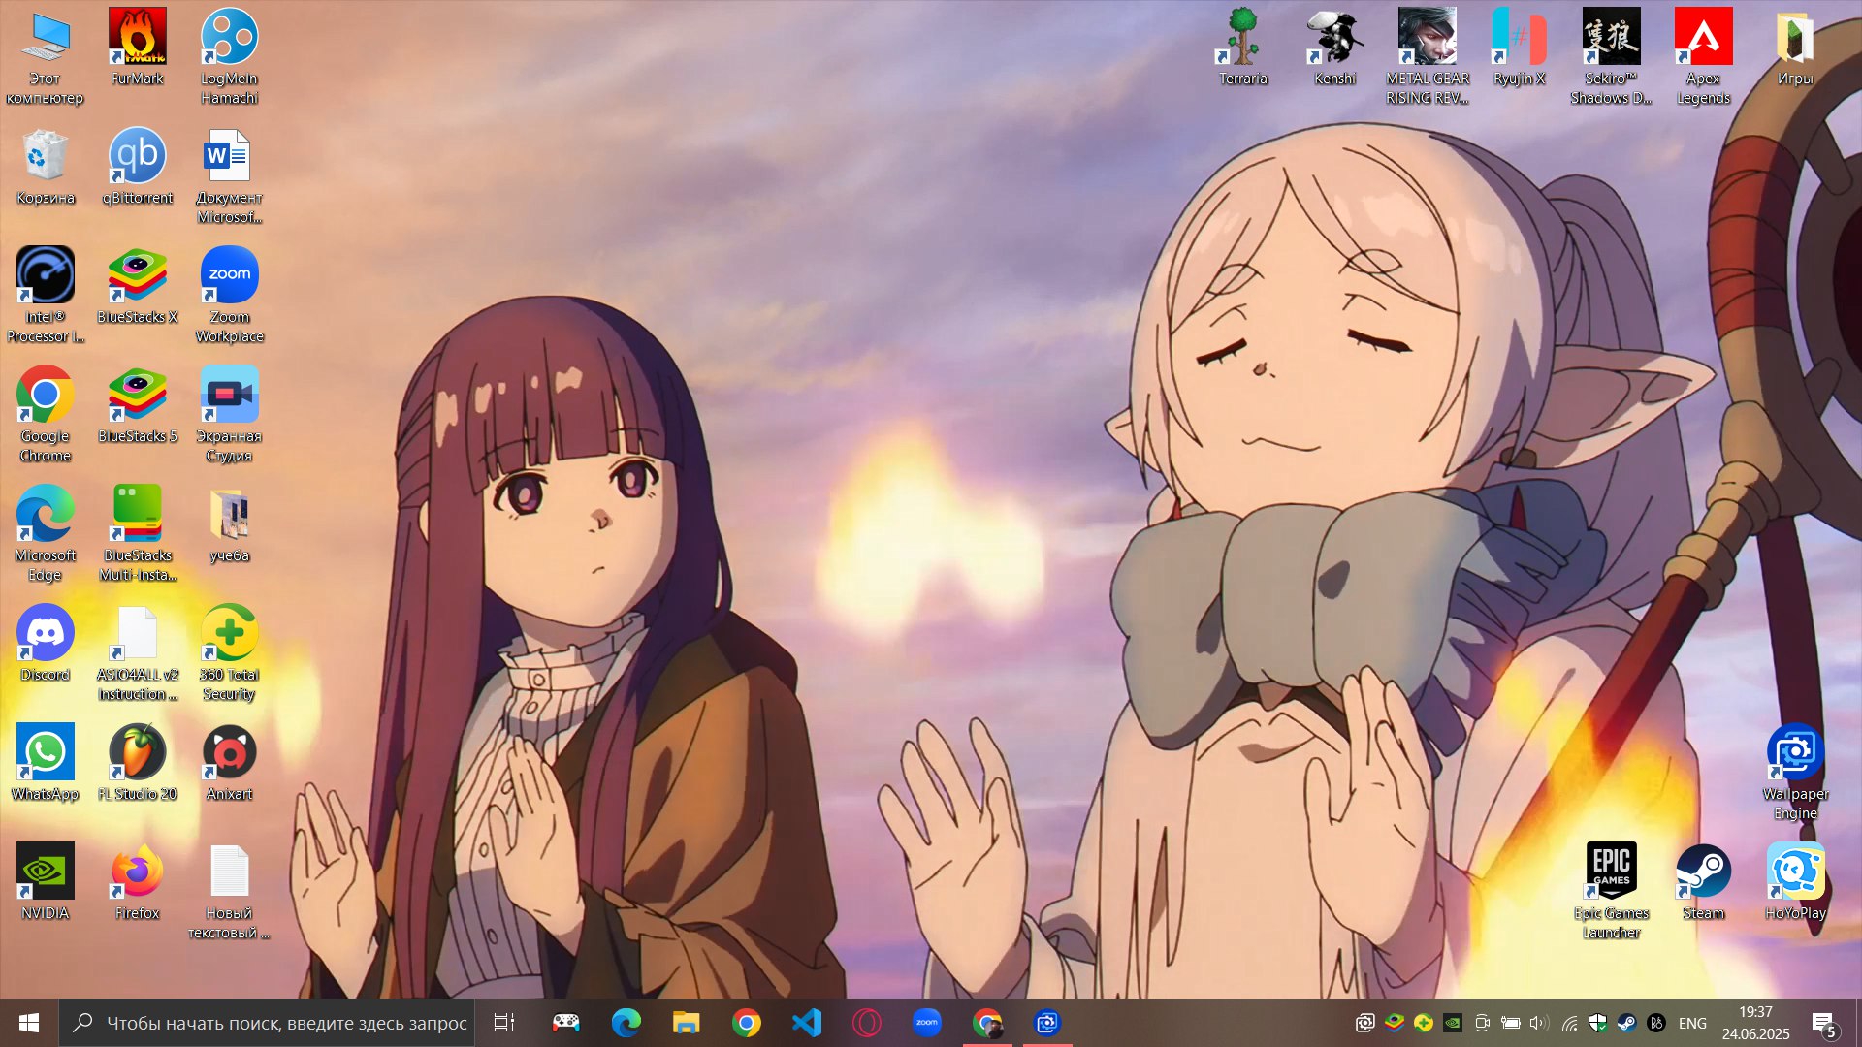Select the BlueStacks X shortcut
Viewport: 1862px width, 1047px height.
tap(137, 287)
